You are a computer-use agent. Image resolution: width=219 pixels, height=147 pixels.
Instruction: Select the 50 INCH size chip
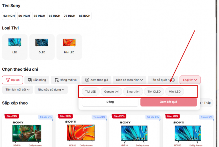[x=24, y=16]
